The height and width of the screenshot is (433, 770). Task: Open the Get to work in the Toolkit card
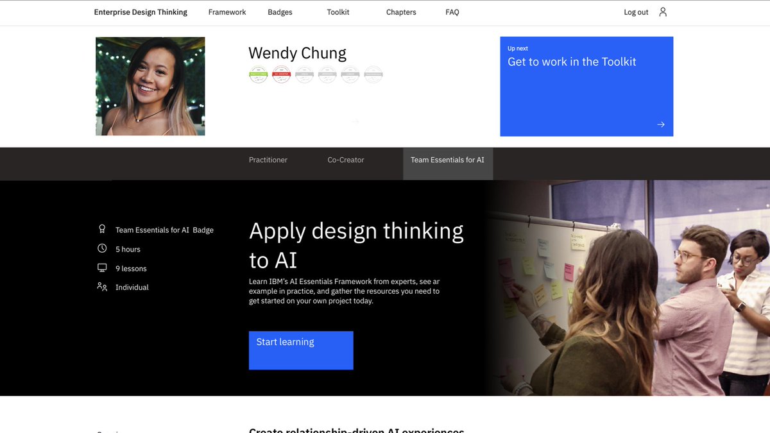(x=586, y=86)
